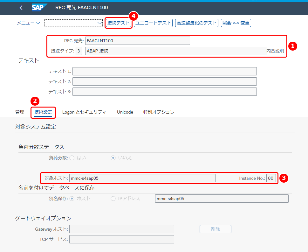The height and width of the screenshot is (252, 308).
Task: Toggle 照会 <-> 変更 mode
Action: pos(236,23)
